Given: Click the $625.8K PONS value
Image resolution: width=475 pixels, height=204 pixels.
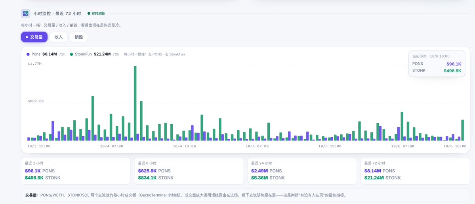Looking at the screenshot, I should click(x=154, y=171).
